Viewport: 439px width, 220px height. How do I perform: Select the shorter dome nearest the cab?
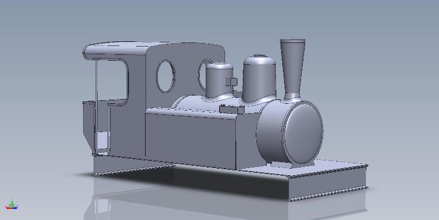pos(219,80)
